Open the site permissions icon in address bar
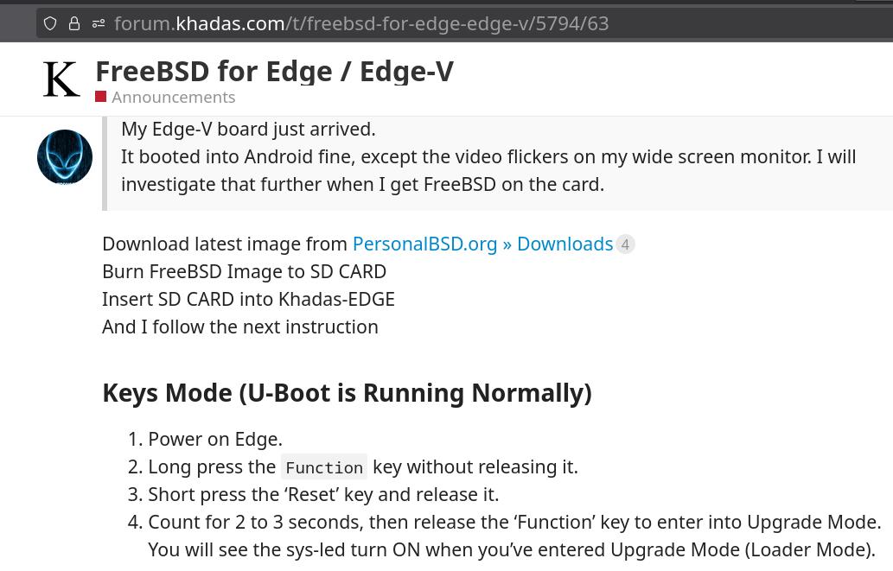The width and height of the screenshot is (893, 571). tap(99, 23)
